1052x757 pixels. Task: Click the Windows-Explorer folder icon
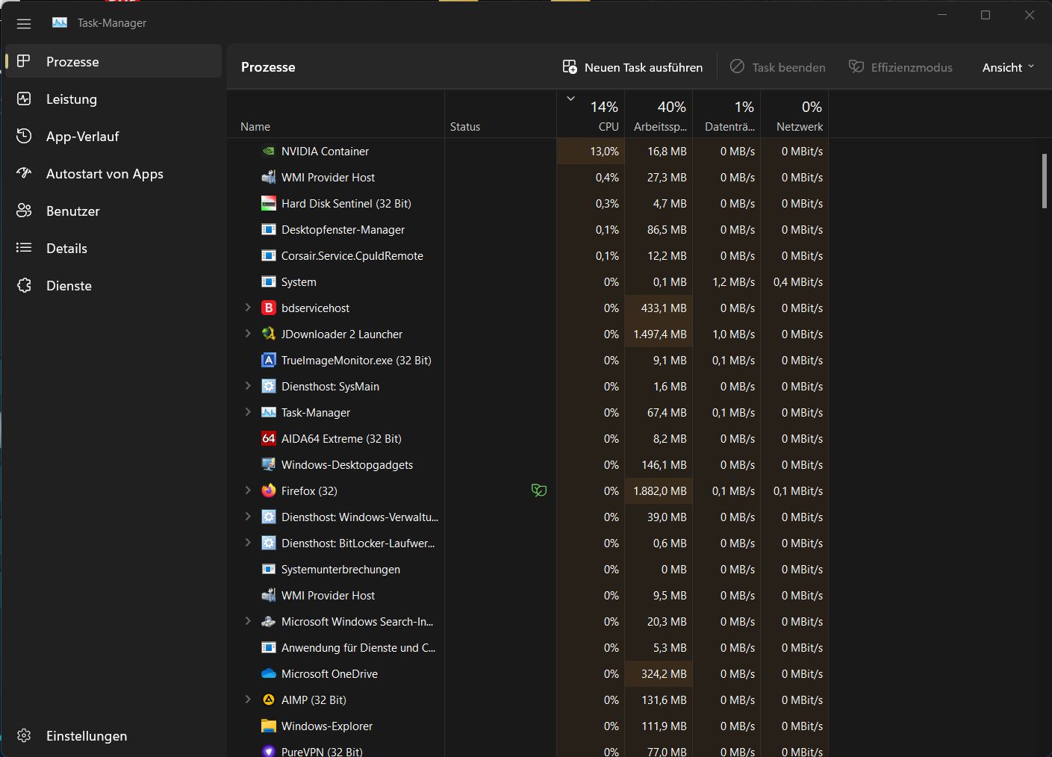coord(269,726)
